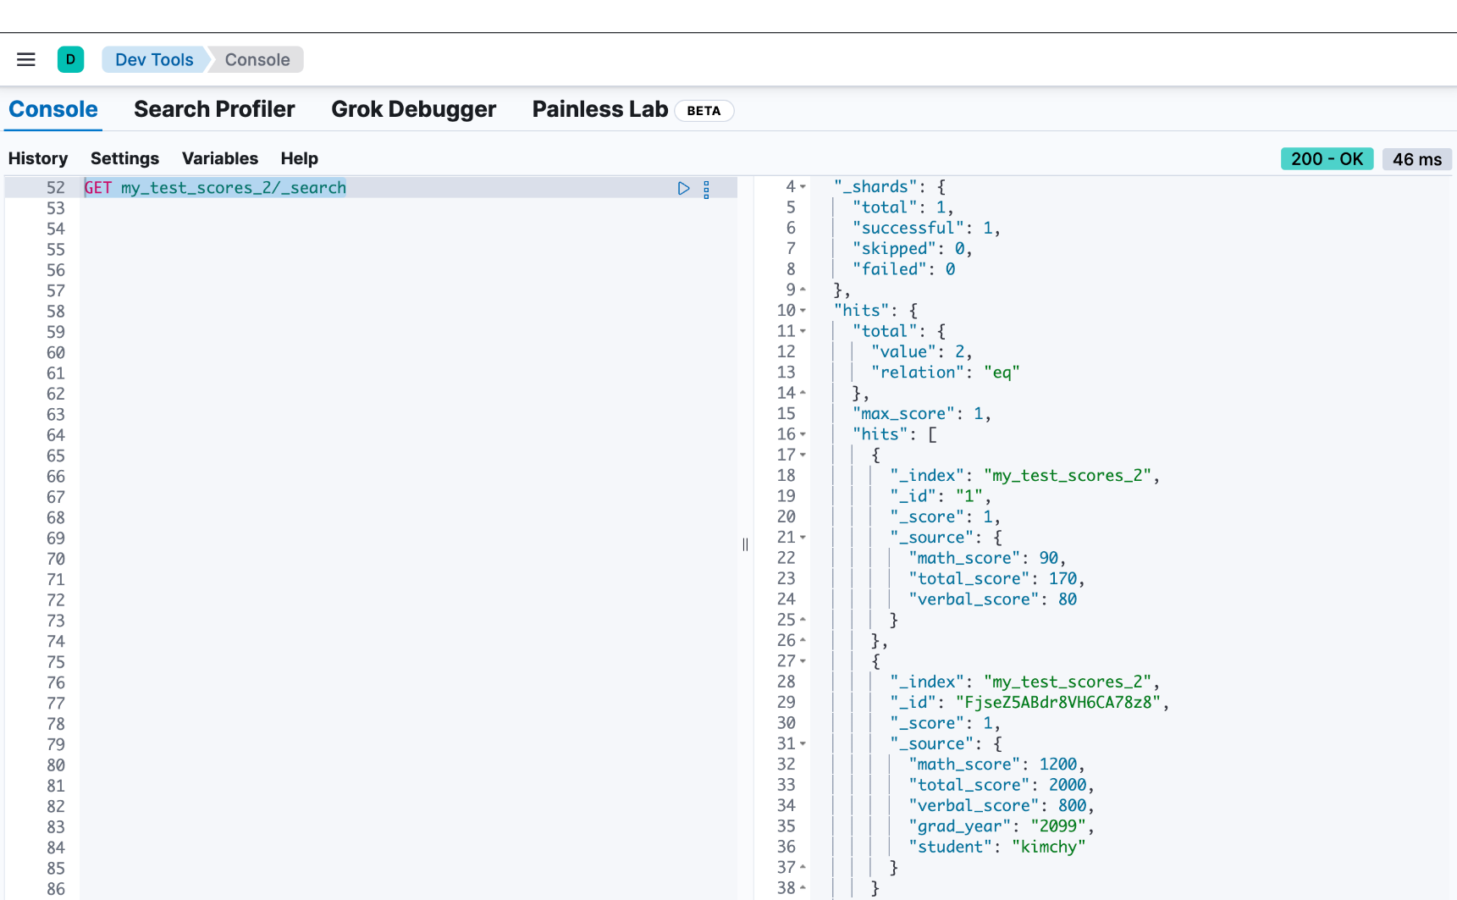Collapse the "_shards" object fold arrow
This screenshot has width=1457, height=900.
coord(803,186)
